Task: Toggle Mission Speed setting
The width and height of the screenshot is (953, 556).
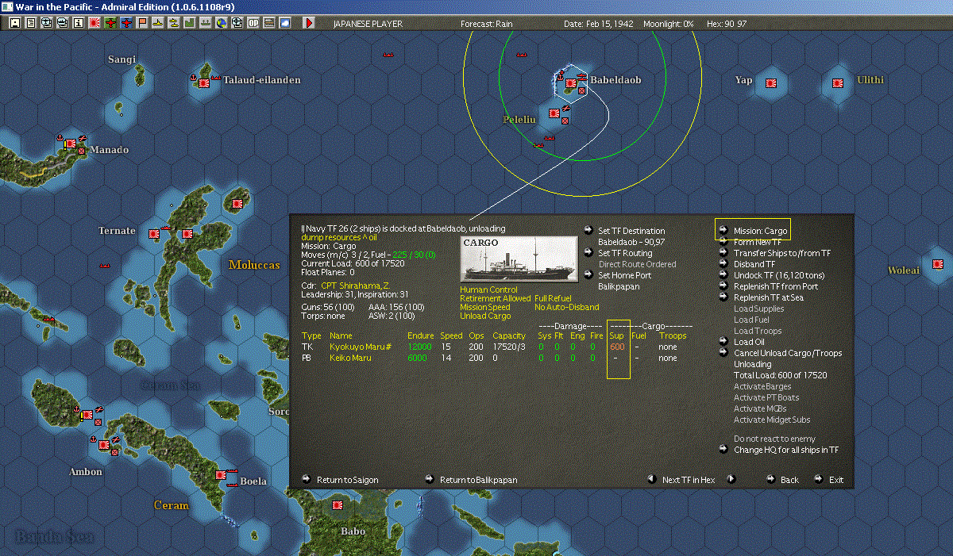Action: click(485, 307)
